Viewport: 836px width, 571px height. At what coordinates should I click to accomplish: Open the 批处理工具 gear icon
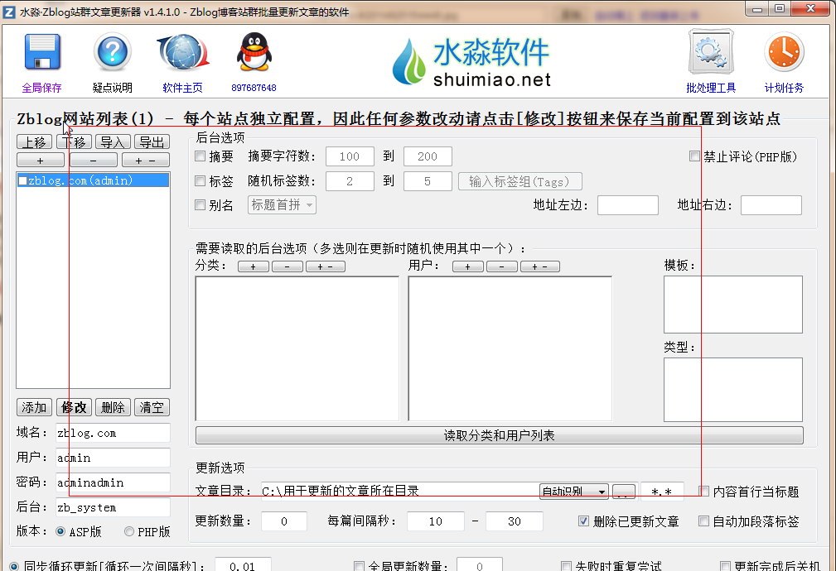pos(711,52)
